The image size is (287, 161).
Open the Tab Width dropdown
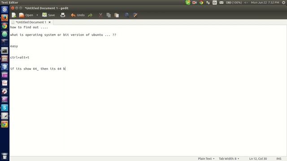click(x=229, y=159)
